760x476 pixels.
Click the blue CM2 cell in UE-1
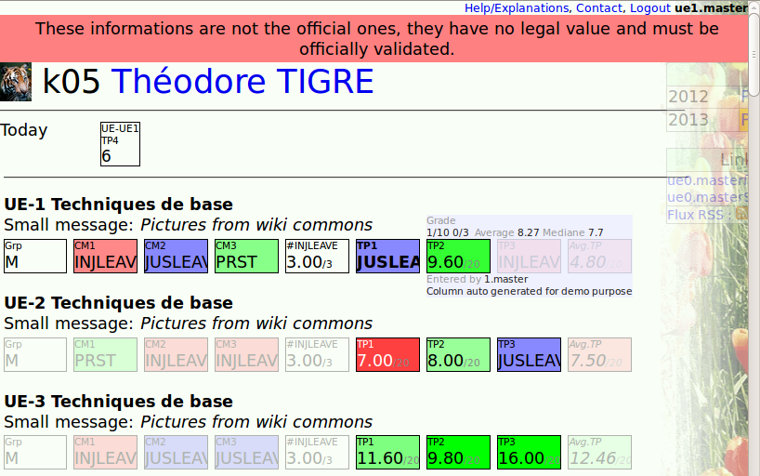176,256
